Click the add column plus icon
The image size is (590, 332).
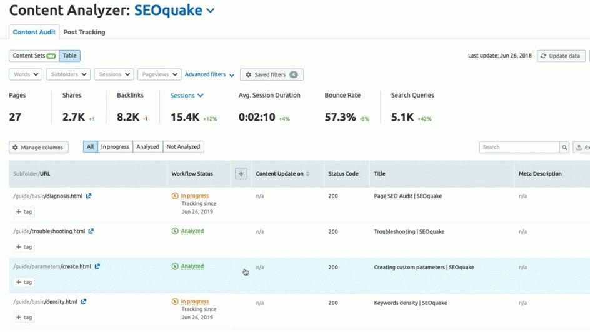pyautogui.click(x=241, y=174)
